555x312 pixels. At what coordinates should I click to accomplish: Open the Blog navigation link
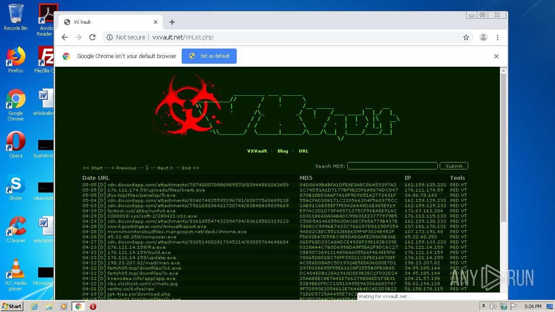pos(283,151)
